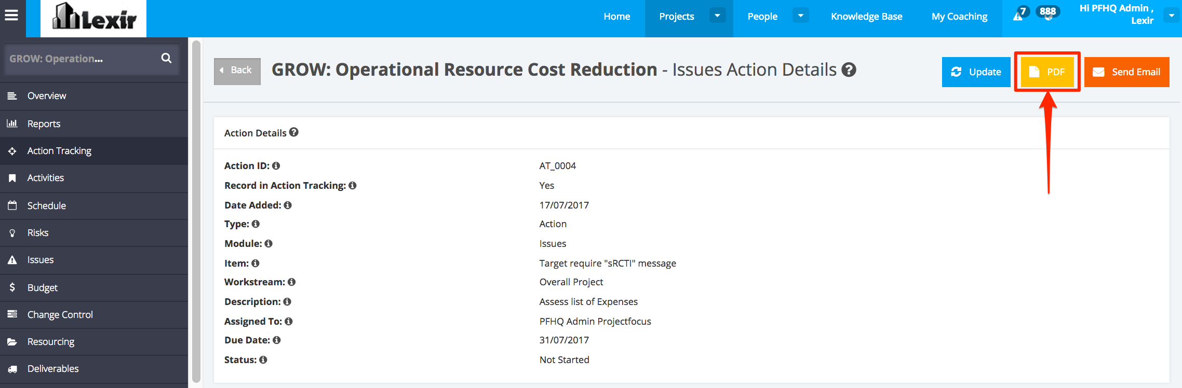This screenshot has height=388, width=1182.
Task: Open Reports in sidebar
Action: pyautogui.click(x=94, y=123)
